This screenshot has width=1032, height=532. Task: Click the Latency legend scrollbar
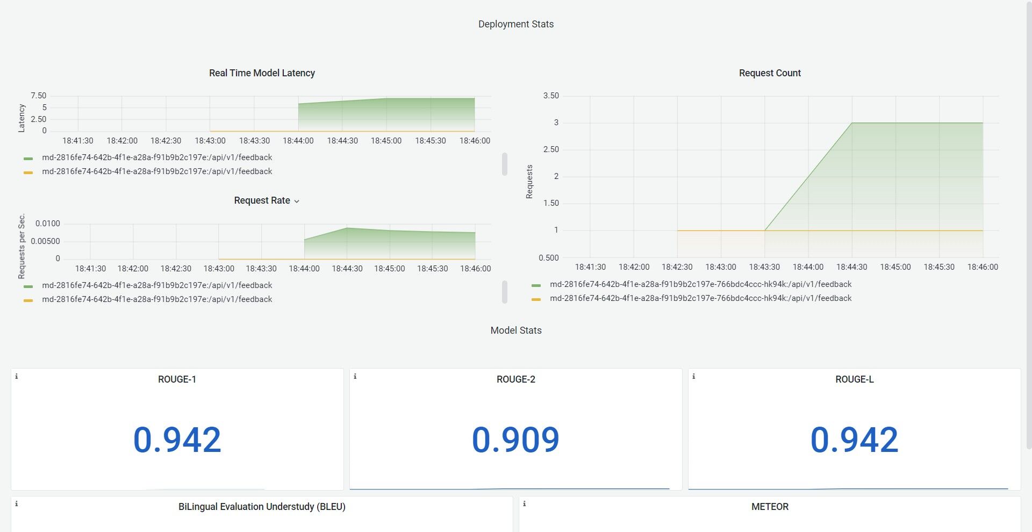tap(505, 164)
